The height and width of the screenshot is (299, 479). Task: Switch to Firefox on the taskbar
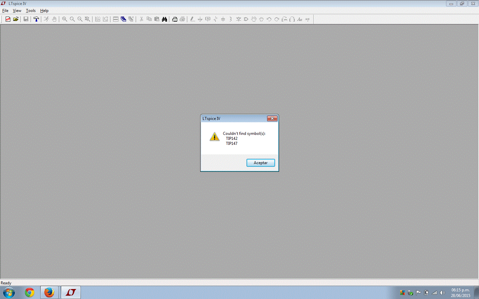(49, 293)
